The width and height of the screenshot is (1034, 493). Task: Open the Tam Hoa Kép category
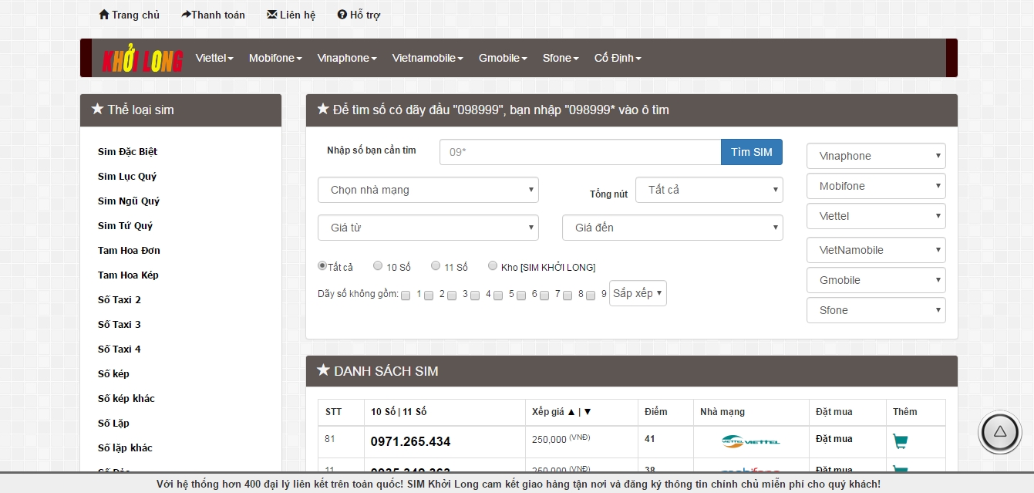[128, 275]
